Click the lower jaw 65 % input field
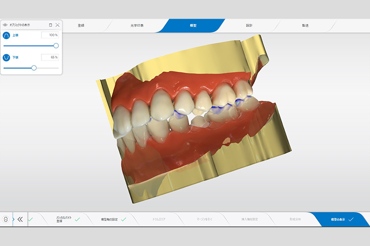Image resolution: width=370 pixels, height=246 pixels. pos(50,57)
